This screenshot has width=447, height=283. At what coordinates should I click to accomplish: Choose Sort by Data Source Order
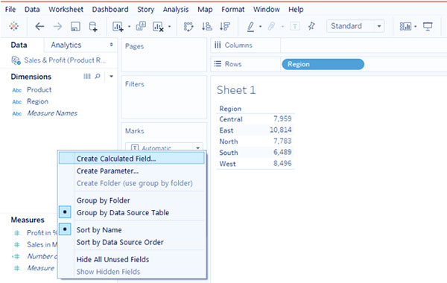[x=120, y=242]
